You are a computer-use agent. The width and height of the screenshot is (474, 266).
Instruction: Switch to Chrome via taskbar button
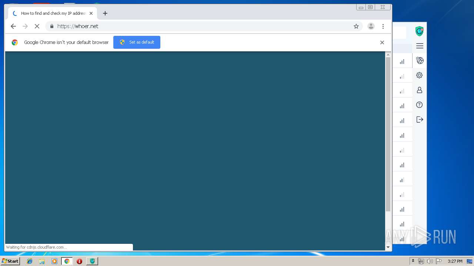tap(67, 261)
